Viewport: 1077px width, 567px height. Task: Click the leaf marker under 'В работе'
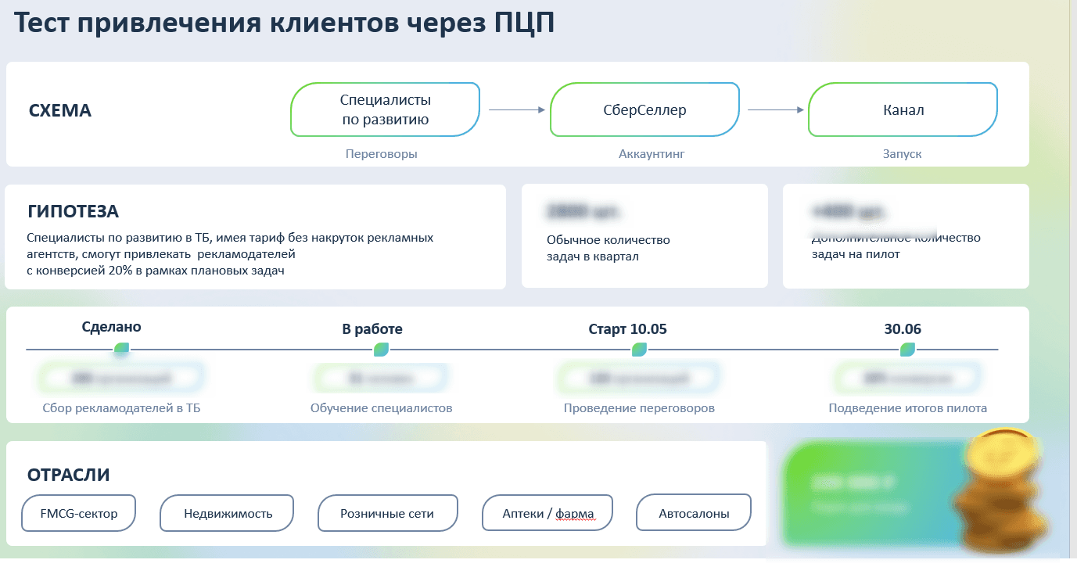381,349
